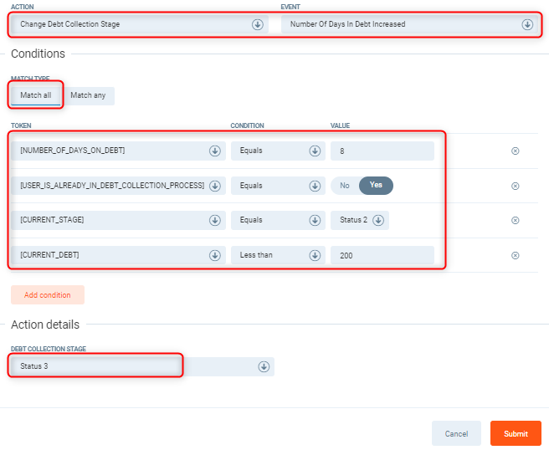Image resolution: width=549 pixels, height=455 pixels.
Task: Delete the CURRENT_STAGE condition row
Action: click(515, 221)
